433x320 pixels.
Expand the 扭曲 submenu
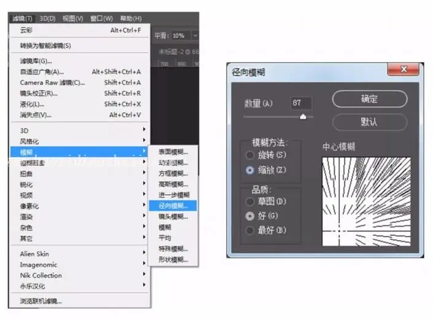(80, 174)
